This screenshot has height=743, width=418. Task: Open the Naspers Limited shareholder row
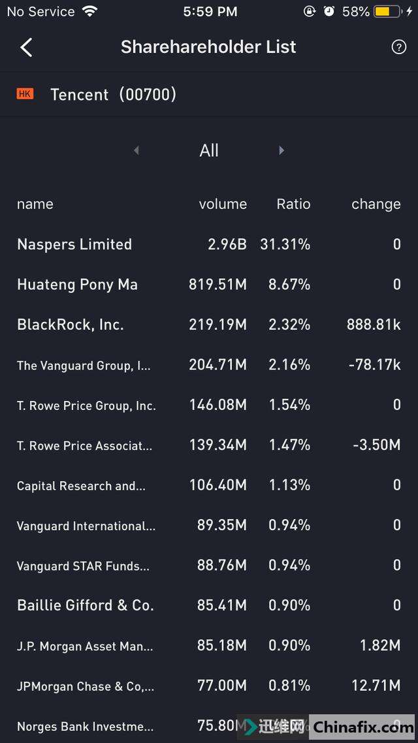click(74, 244)
